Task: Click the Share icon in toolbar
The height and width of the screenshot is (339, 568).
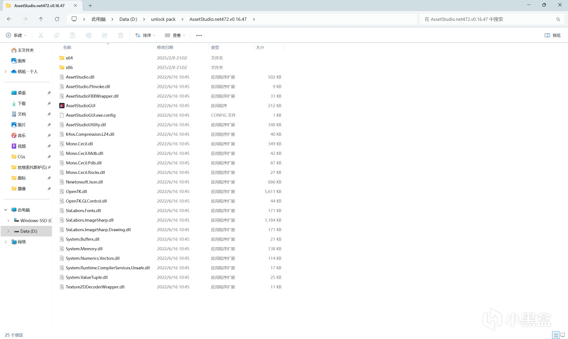Action: pyautogui.click(x=105, y=35)
